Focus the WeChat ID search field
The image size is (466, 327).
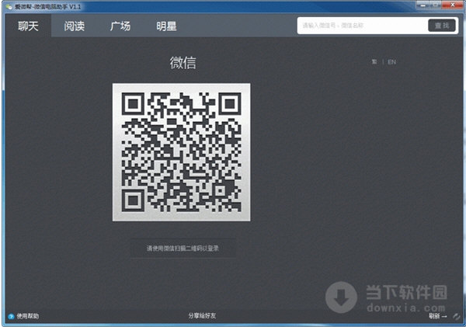(361, 26)
